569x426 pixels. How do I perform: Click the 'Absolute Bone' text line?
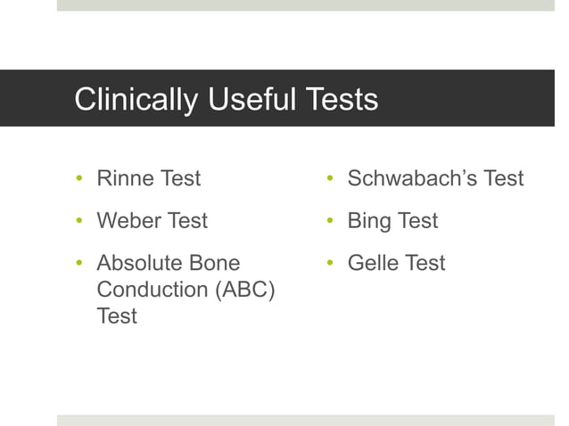click(x=169, y=263)
